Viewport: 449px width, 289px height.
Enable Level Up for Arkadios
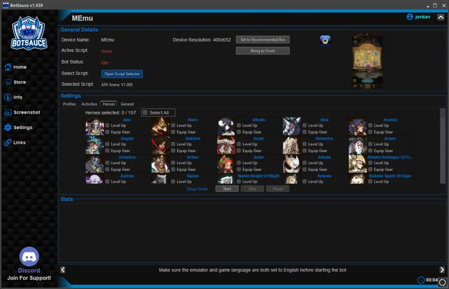[x=107, y=162]
